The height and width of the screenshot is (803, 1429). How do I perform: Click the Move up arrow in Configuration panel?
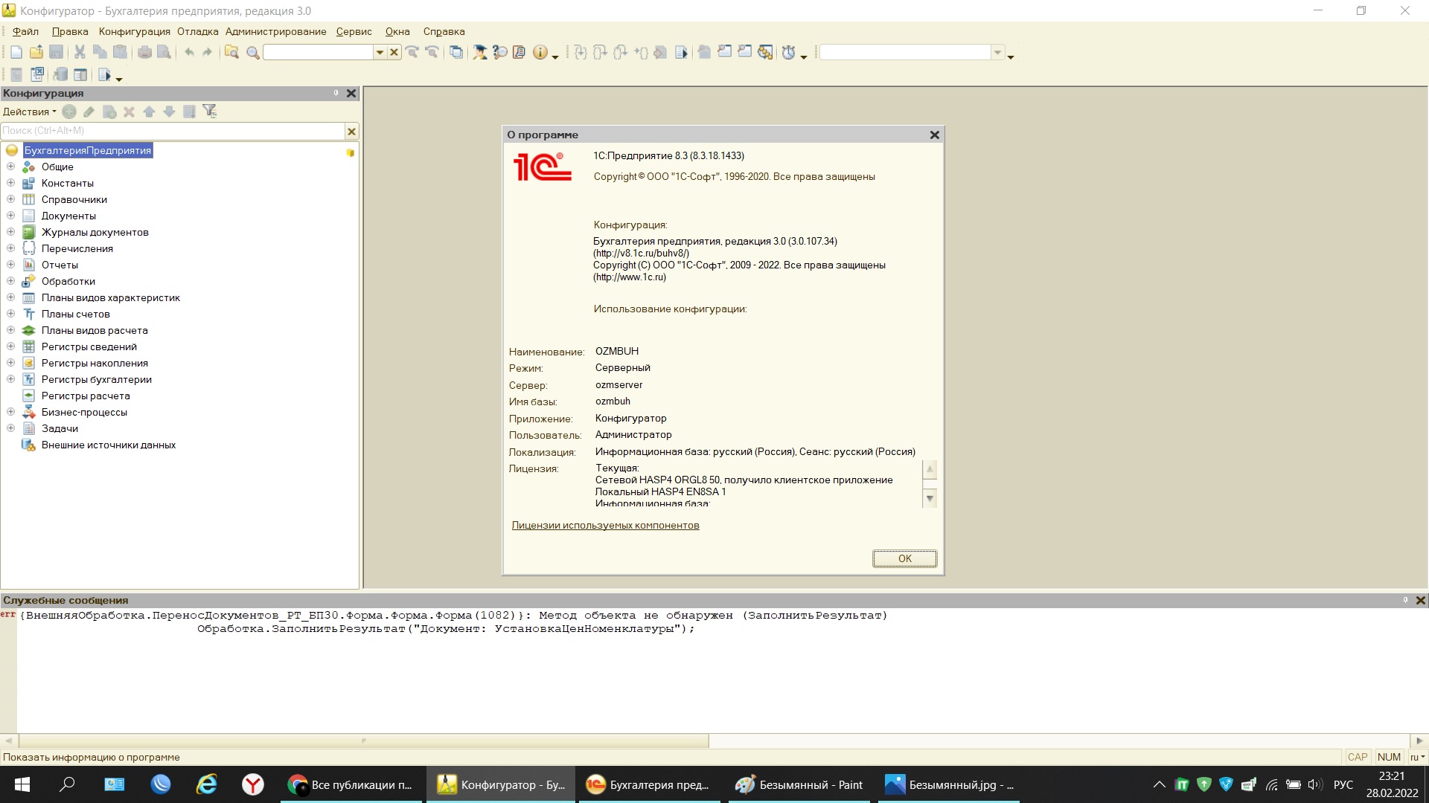(x=149, y=112)
